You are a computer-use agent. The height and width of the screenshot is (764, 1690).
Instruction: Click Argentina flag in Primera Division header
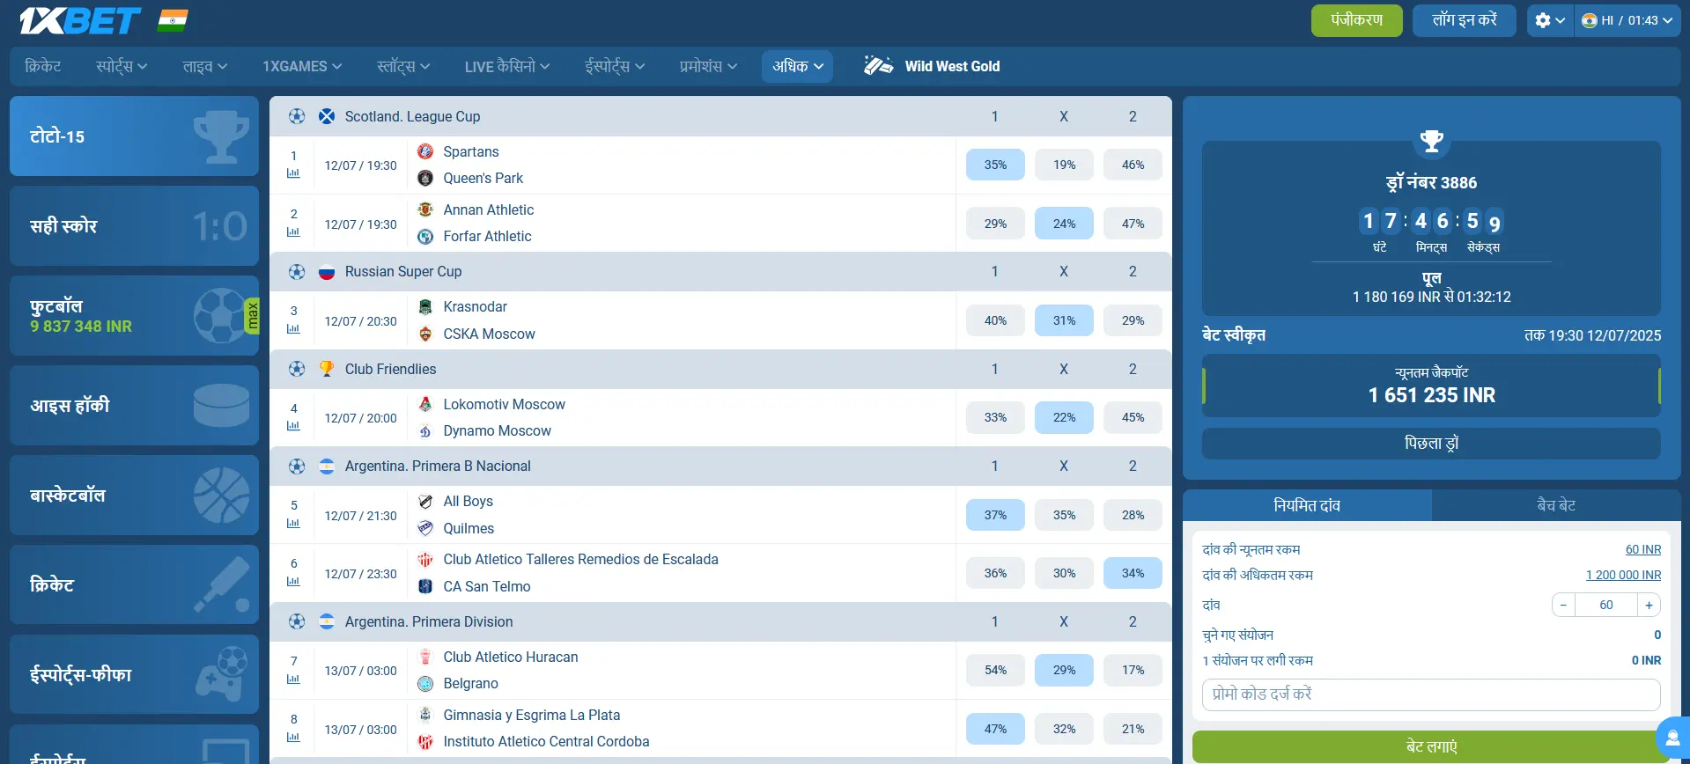[327, 621]
